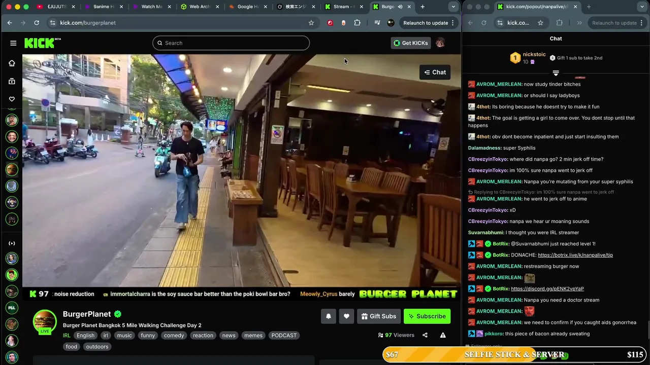Viewport: 650px width, 365px height.
Task: Open a new tab in main window
Action: 422,7
